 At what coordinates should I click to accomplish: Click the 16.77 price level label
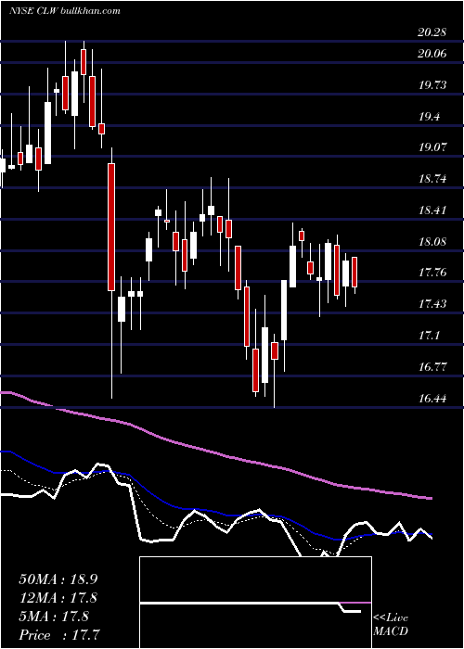click(x=432, y=367)
